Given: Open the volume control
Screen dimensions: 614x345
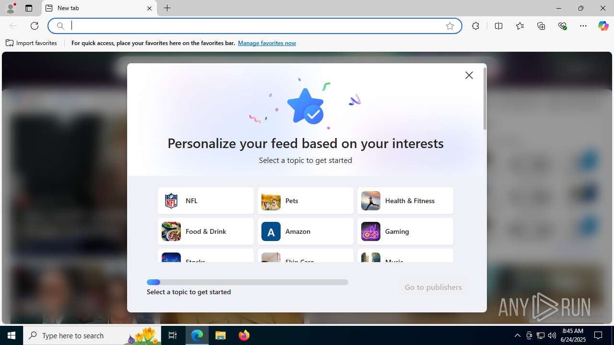Looking at the screenshot, I should tap(552, 335).
